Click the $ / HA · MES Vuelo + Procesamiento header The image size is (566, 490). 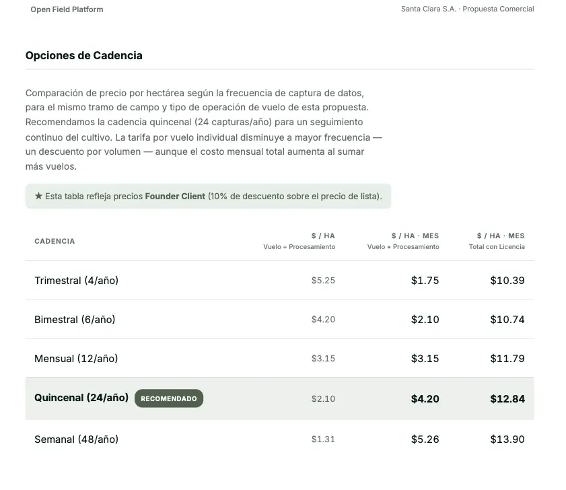pyautogui.click(x=403, y=241)
